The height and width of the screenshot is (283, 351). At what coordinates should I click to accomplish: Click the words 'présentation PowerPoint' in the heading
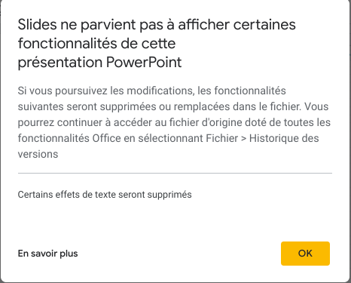(x=99, y=63)
